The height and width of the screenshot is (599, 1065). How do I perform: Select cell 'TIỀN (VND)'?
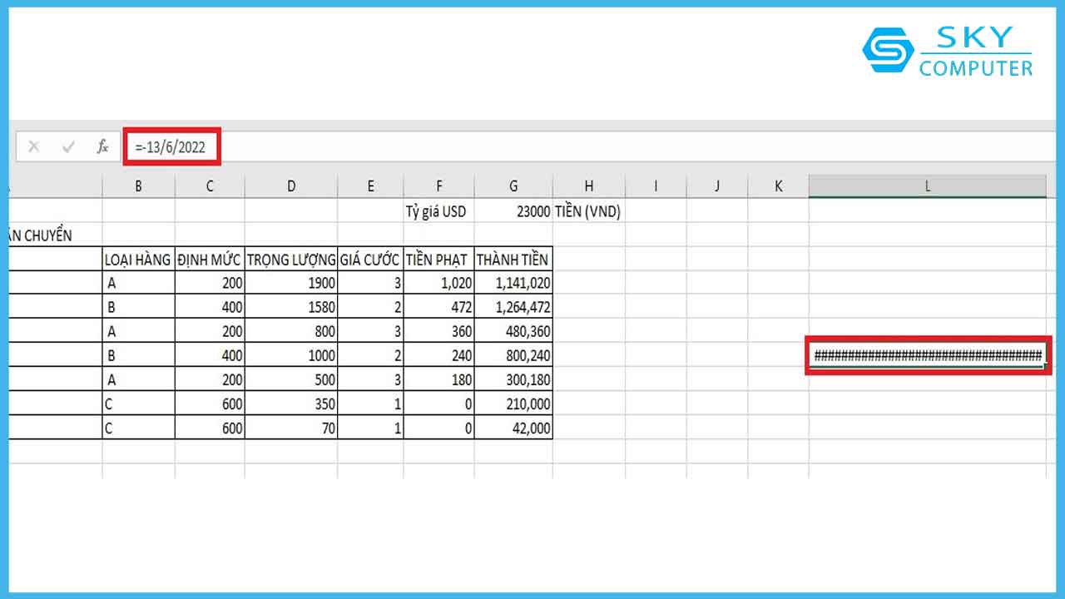589,211
